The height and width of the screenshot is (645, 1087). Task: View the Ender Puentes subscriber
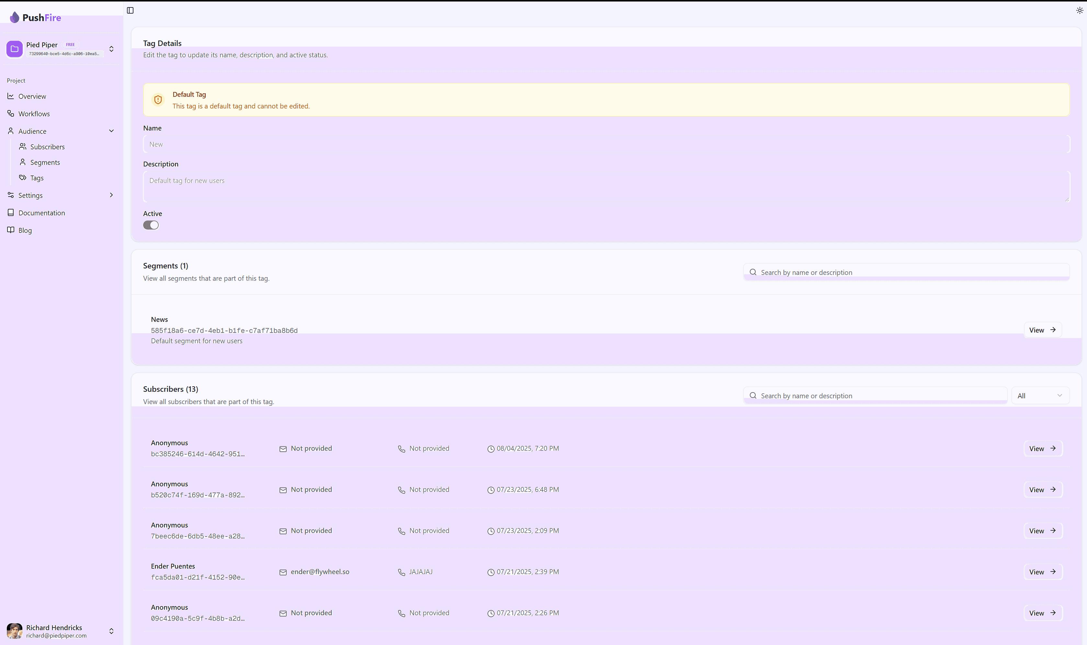tap(1042, 572)
